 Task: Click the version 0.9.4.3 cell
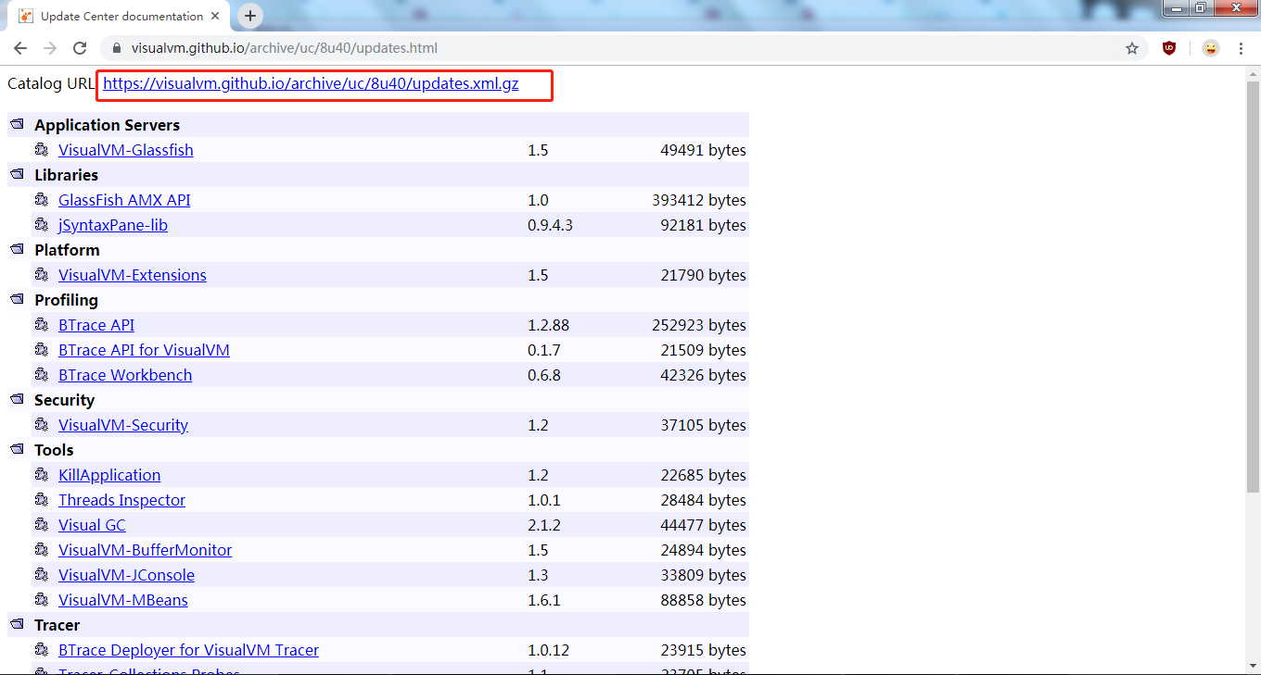550,225
